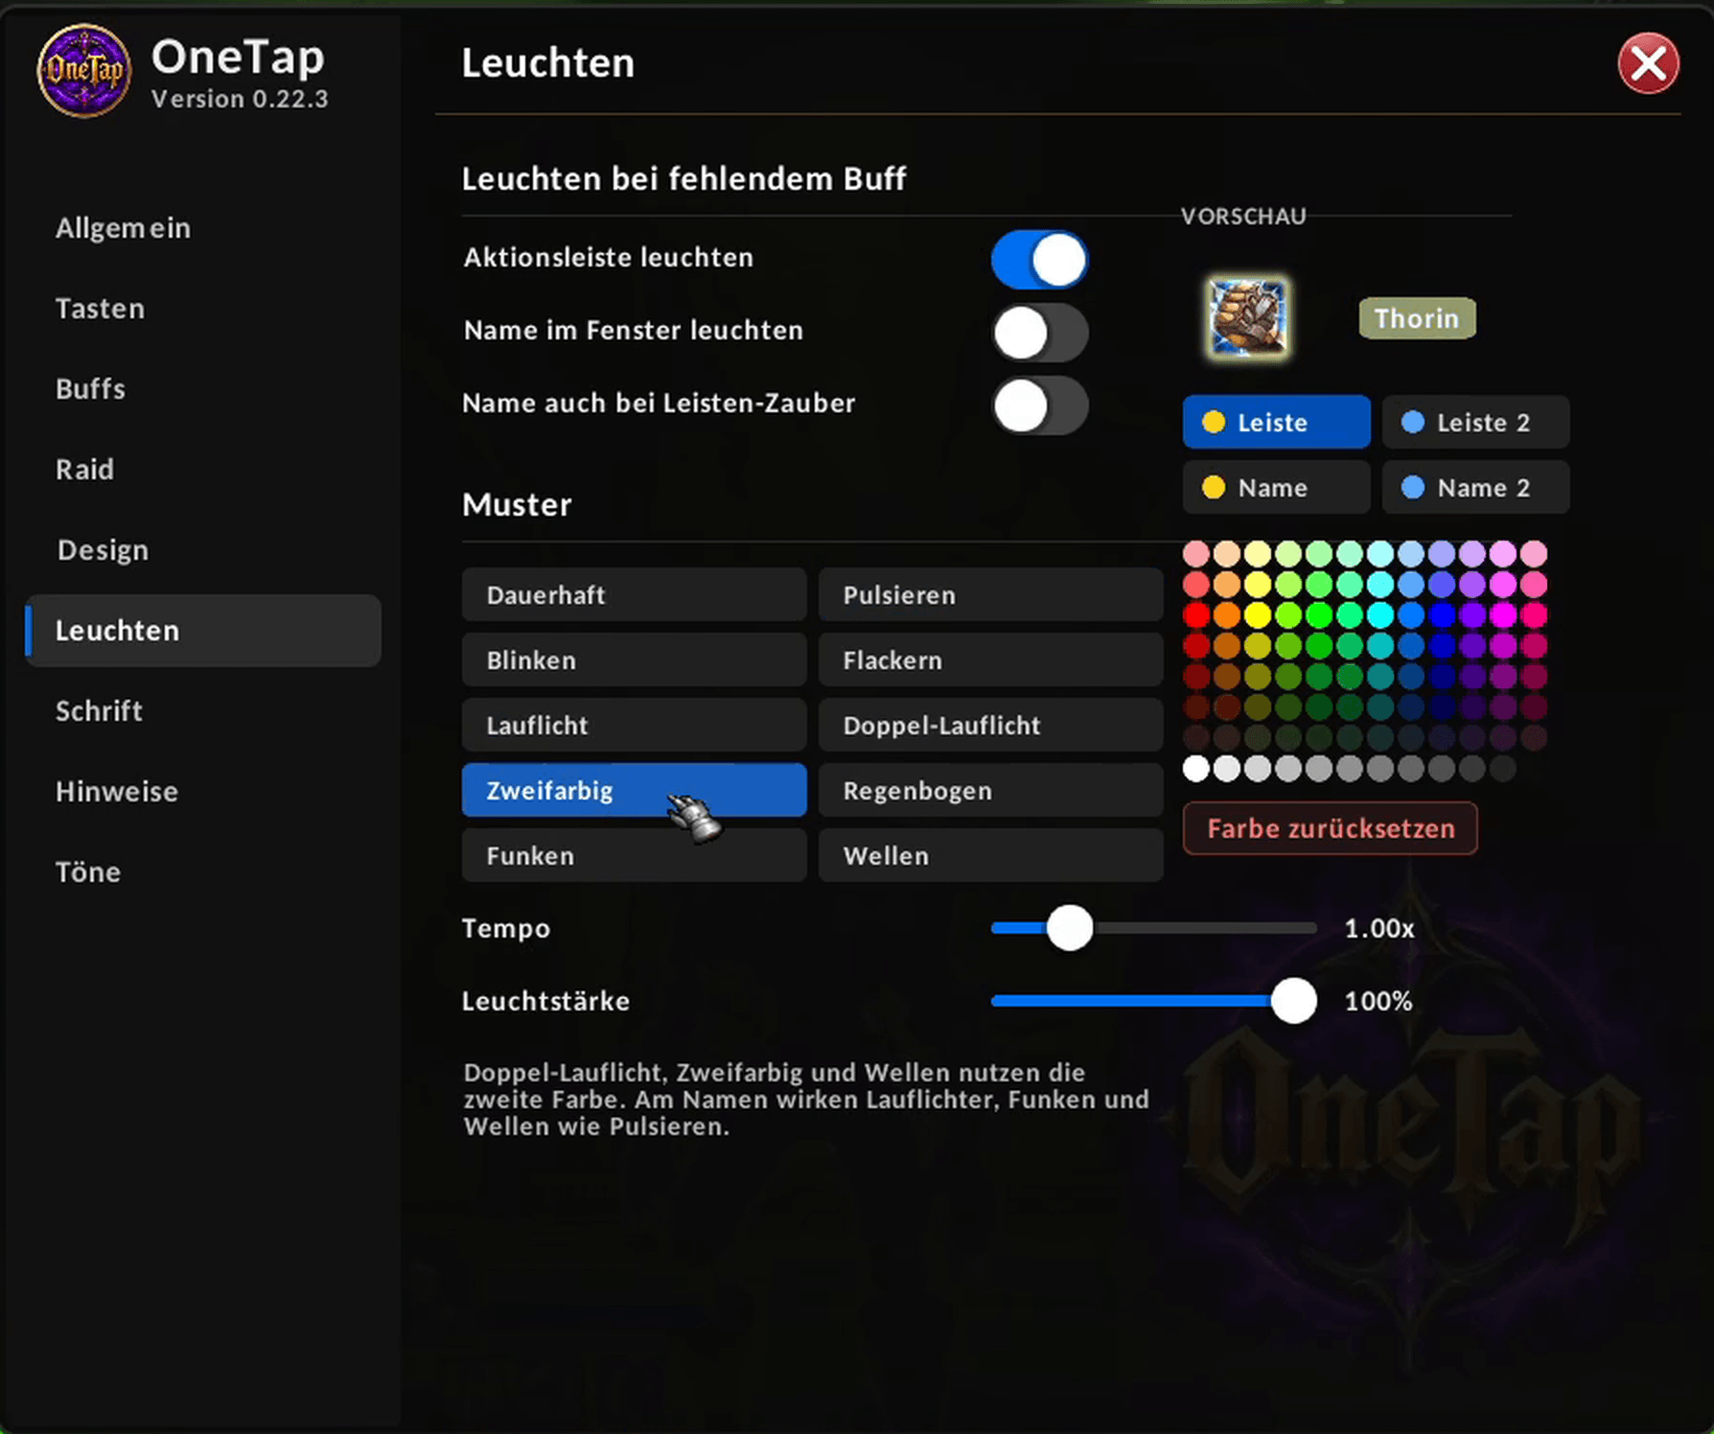Open the Buffs settings section
Image resolution: width=1714 pixels, height=1434 pixels.
pyautogui.click(x=203, y=389)
